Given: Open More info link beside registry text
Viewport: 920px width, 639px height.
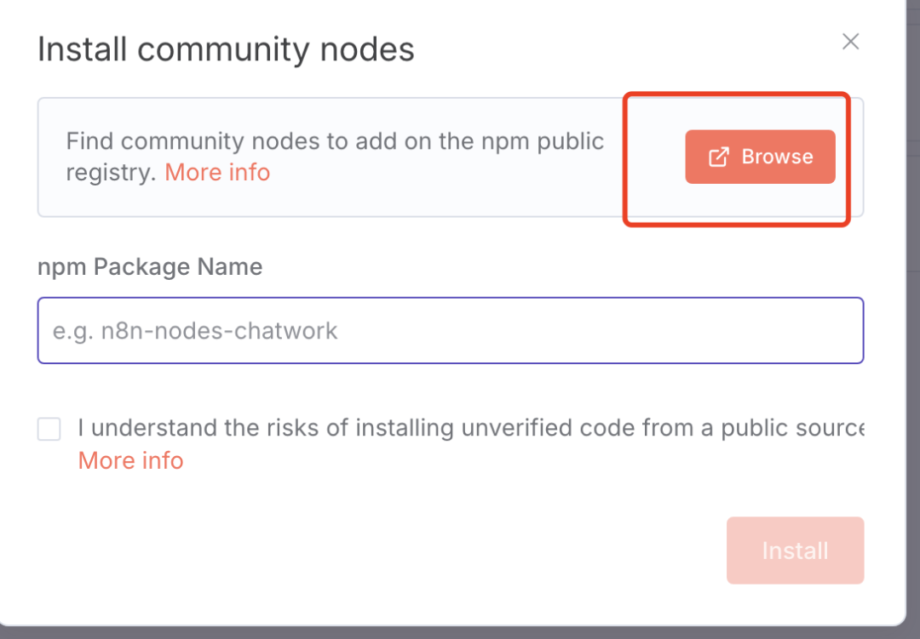Looking at the screenshot, I should (217, 173).
